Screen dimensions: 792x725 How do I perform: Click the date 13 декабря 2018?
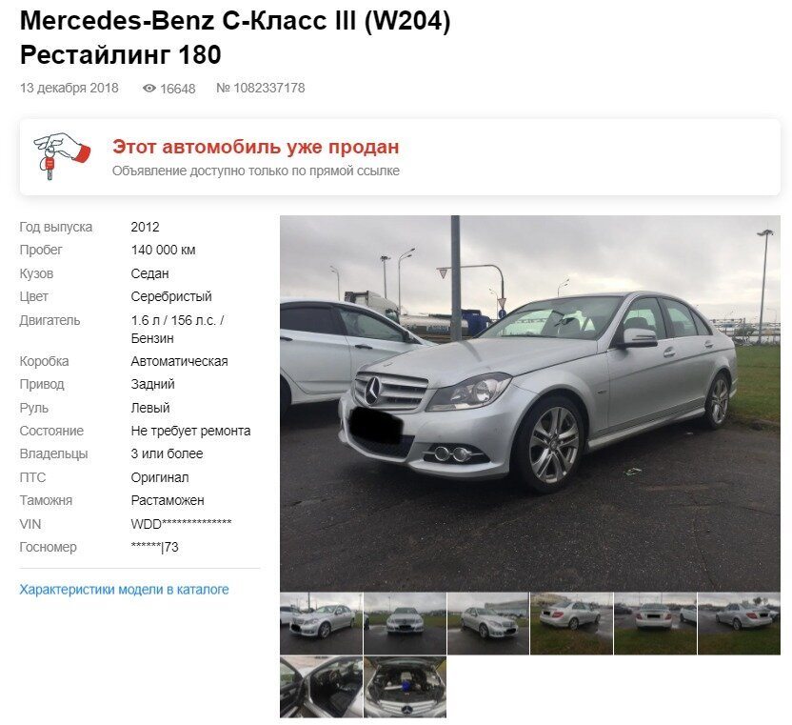click(x=69, y=88)
